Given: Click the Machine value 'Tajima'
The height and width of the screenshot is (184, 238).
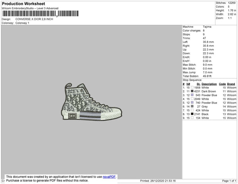Looking at the screenshot, I should coord(207,27).
